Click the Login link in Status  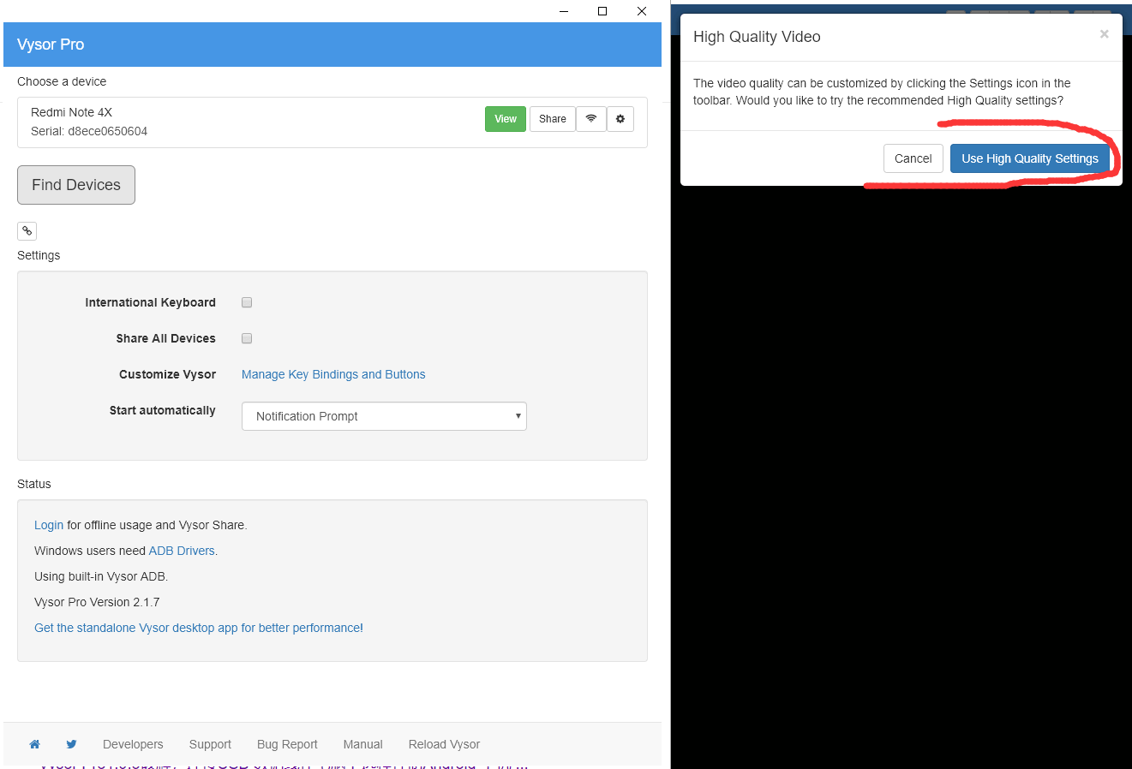49,525
